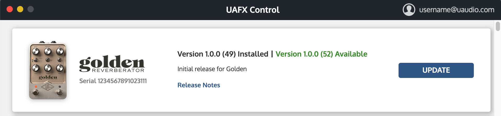Click username@uaudio.com account label
Screen dimensions: 501x116
tap(457, 10)
